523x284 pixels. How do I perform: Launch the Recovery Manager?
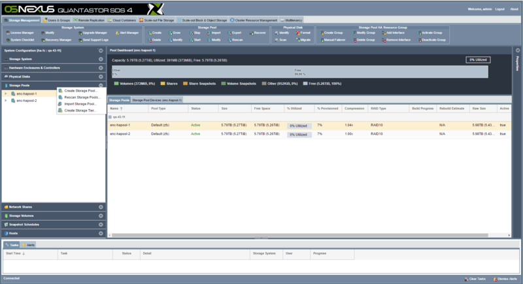tap(56, 40)
